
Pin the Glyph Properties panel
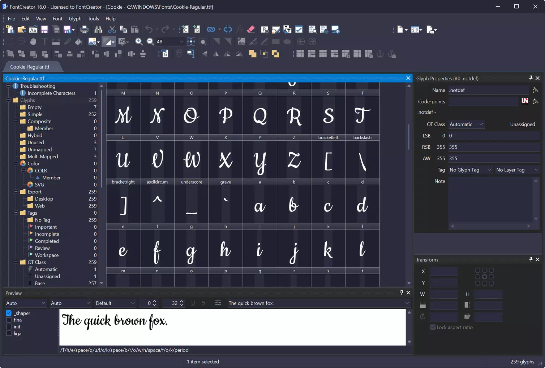click(x=531, y=78)
